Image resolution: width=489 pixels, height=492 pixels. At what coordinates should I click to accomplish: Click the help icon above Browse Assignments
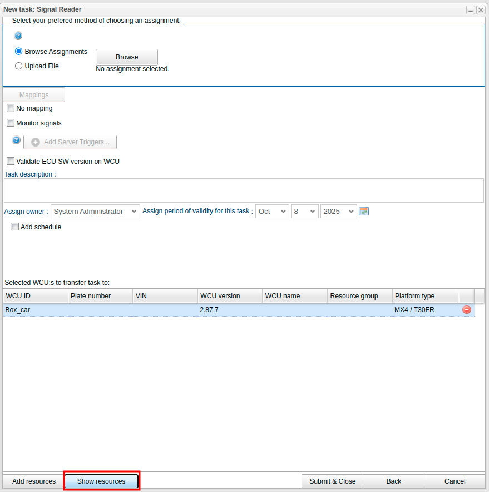tap(18, 36)
